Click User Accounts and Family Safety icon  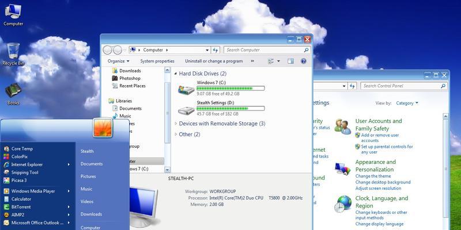[x=342, y=126]
